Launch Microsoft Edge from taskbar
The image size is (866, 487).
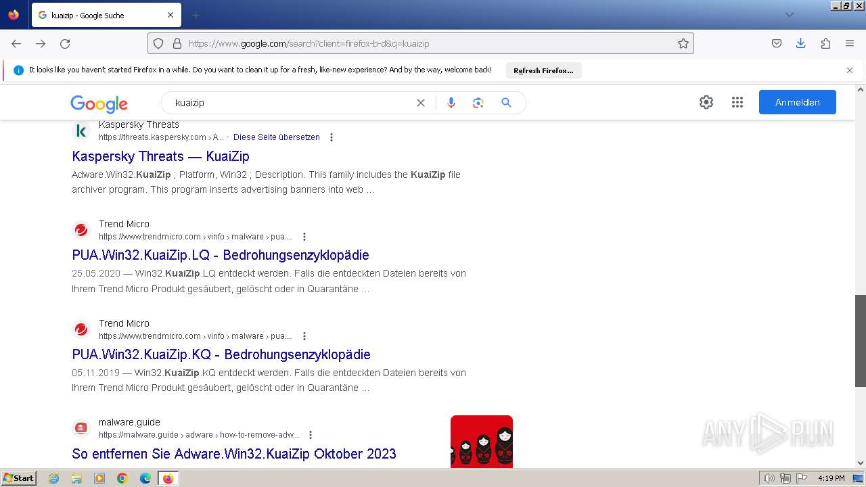click(145, 478)
